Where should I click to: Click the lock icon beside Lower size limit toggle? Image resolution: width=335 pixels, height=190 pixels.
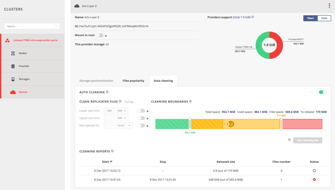pos(147,111)
